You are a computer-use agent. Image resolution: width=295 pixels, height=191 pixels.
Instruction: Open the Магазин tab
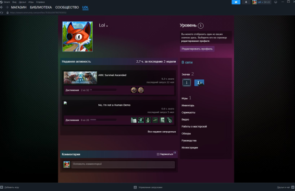click(x=19, y=7)
